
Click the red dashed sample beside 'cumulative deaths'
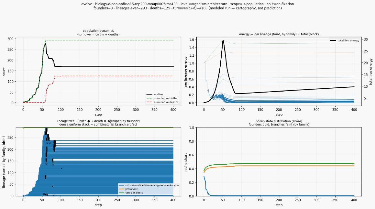pos(149,102)
